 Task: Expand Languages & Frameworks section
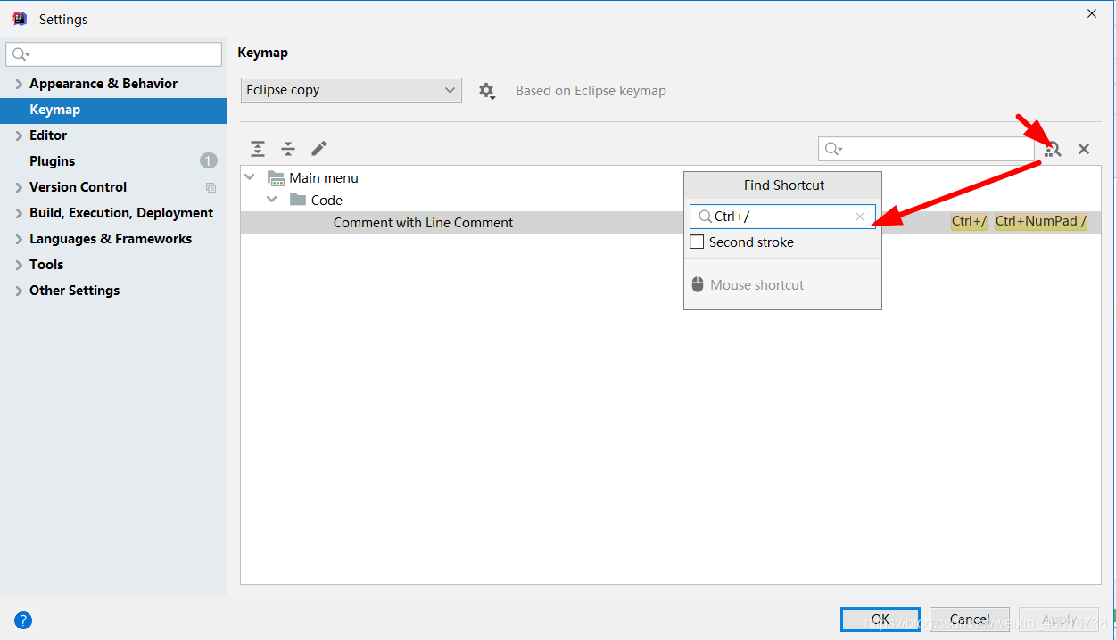click(x=19, y=239)
